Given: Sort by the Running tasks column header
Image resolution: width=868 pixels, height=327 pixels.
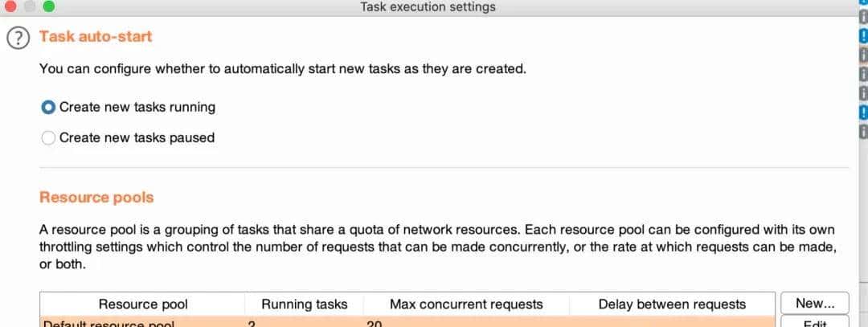Looking at the screenshot, I should 305,305.
